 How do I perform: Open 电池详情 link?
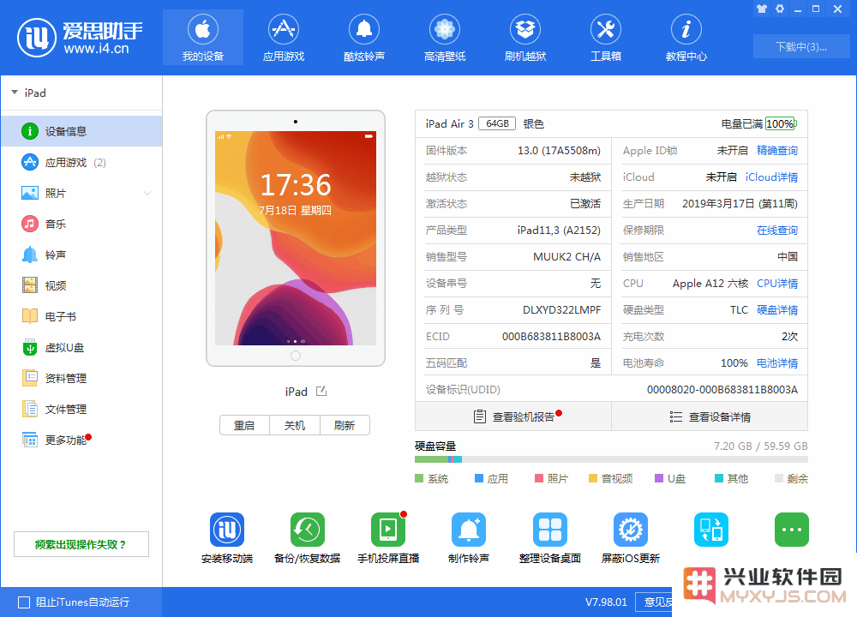point(776,362)
